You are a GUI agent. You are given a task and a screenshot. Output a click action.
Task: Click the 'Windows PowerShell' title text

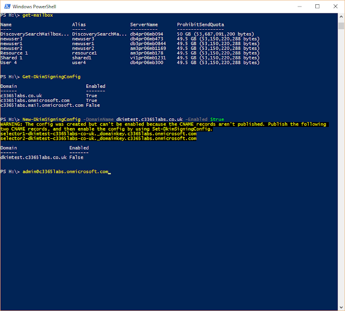(34, 6)
